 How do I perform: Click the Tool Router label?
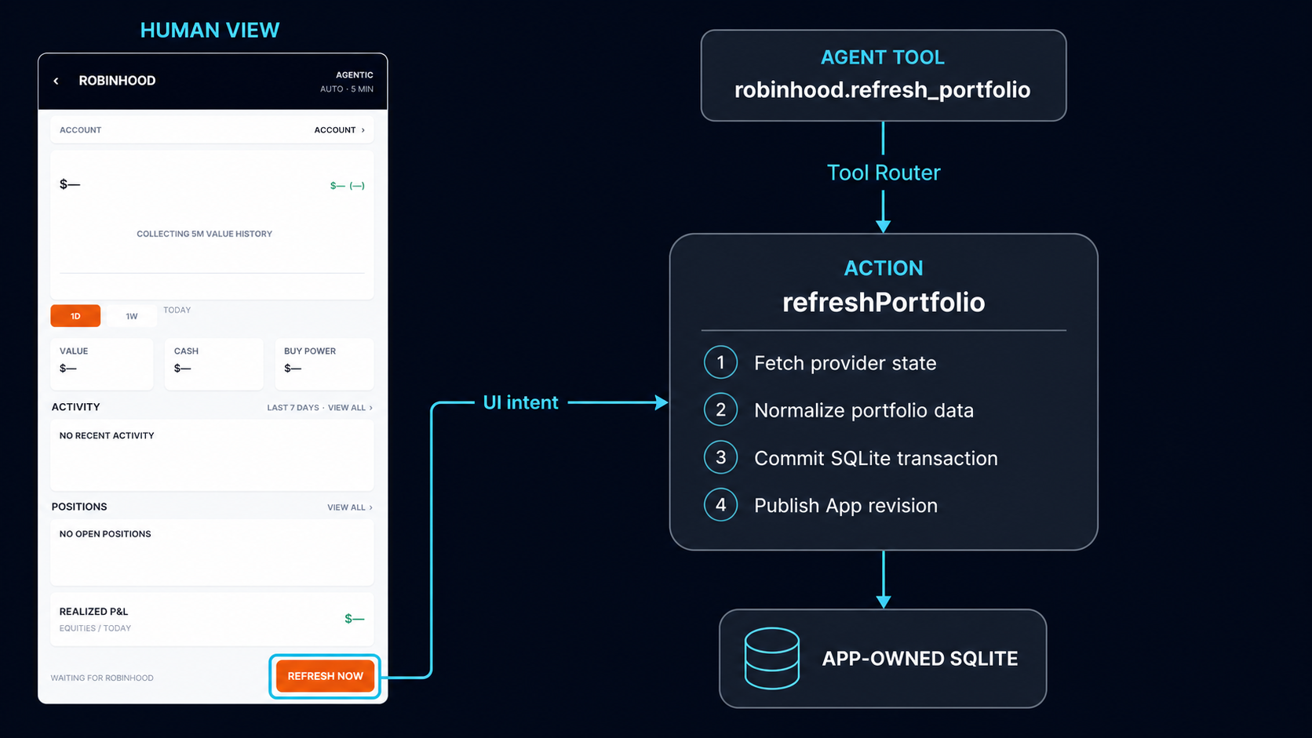884,173
